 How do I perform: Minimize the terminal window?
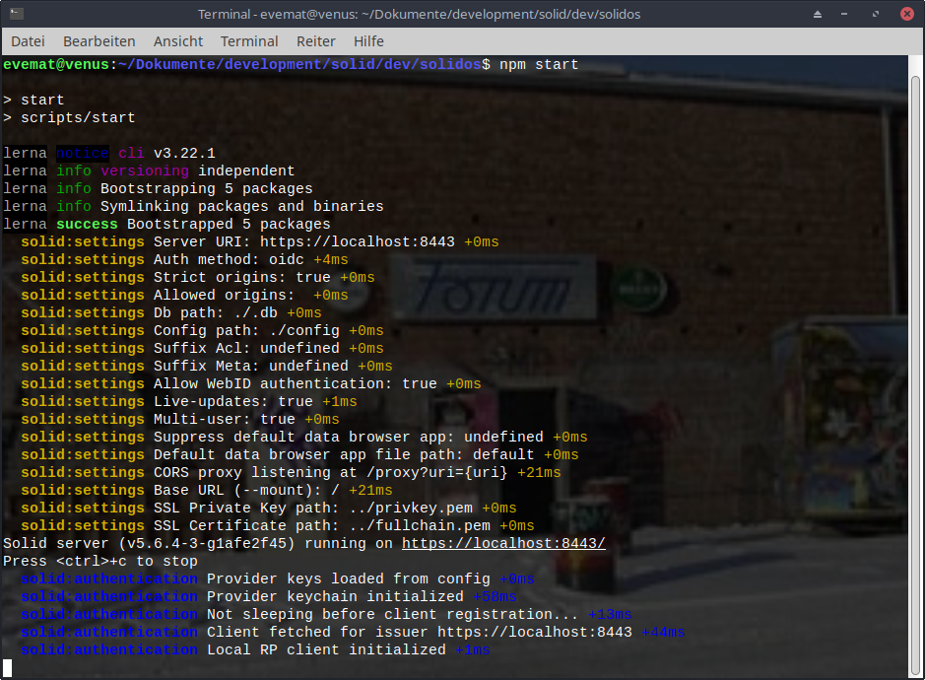[847, 15]
